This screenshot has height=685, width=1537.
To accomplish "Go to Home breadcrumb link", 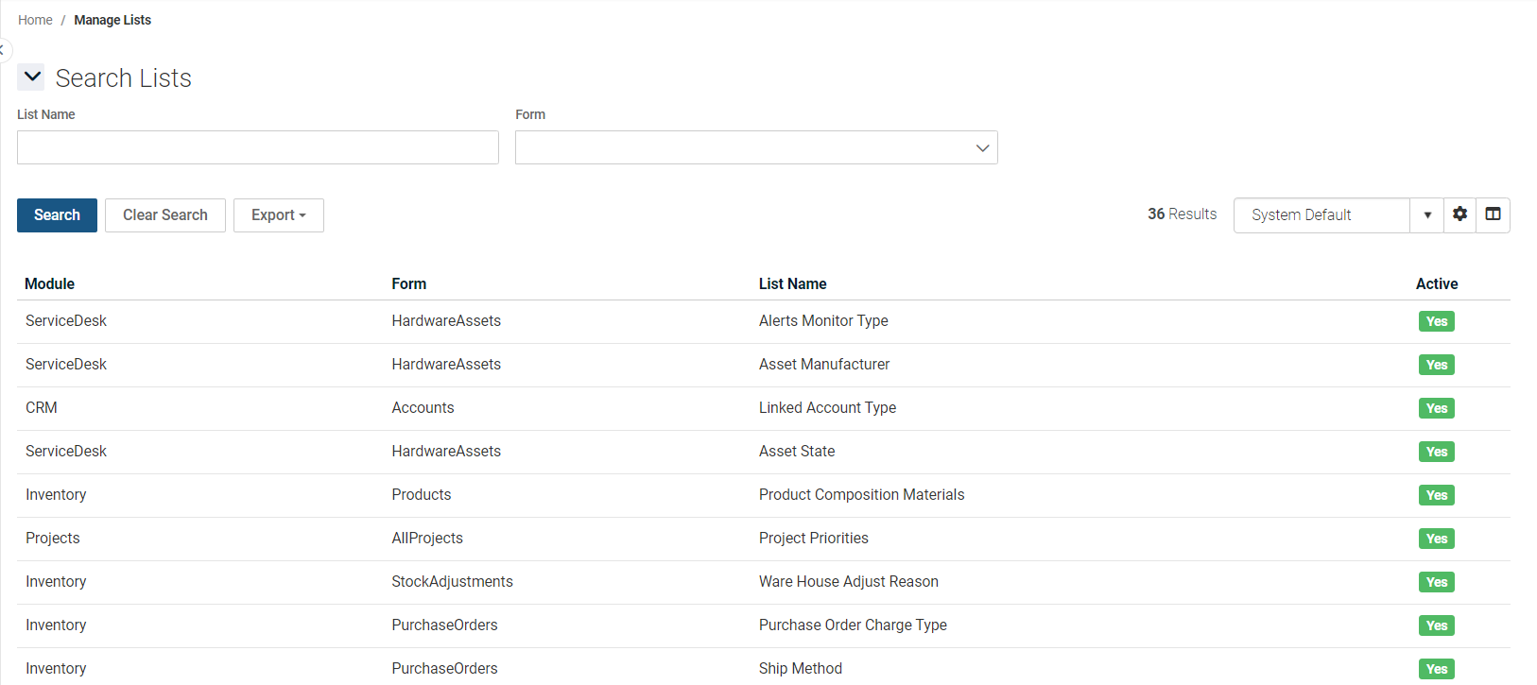I will (35, 20).
